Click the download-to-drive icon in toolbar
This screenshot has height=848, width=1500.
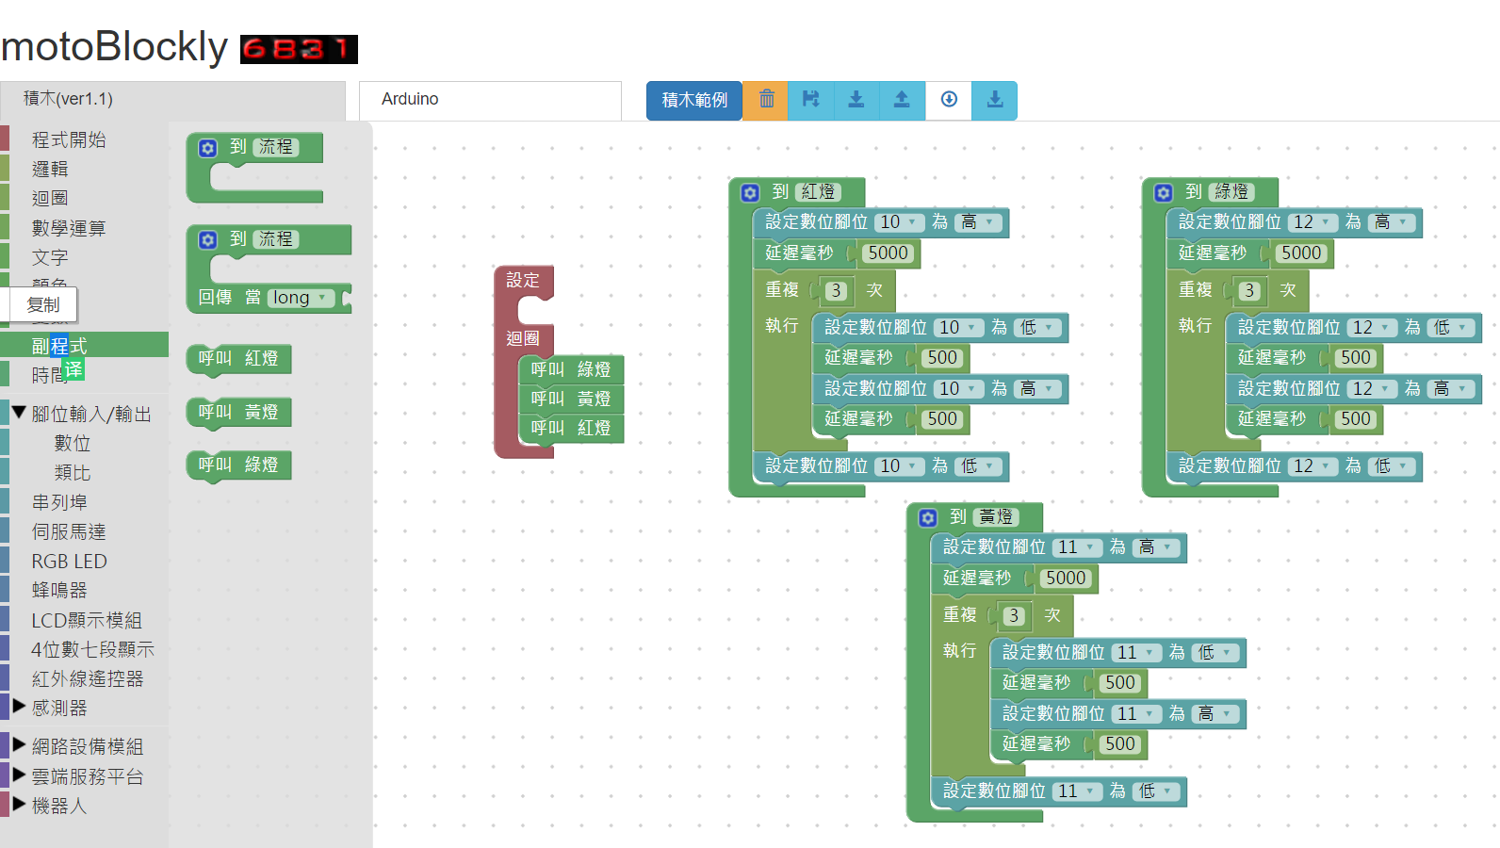(856, 100)
